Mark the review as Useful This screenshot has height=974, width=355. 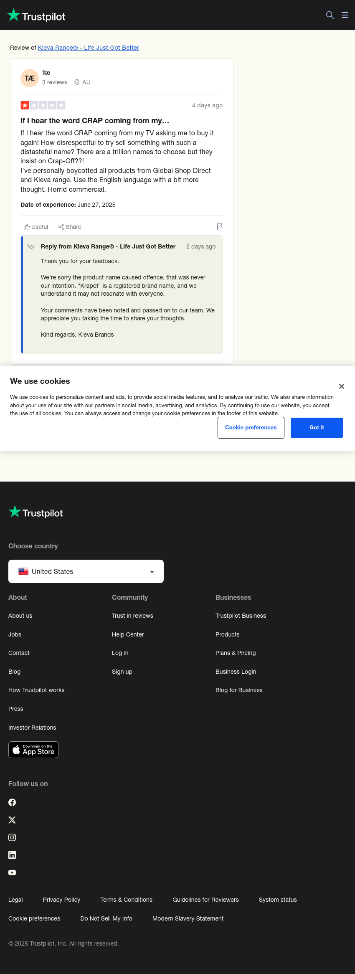click(x=36, y=227)
